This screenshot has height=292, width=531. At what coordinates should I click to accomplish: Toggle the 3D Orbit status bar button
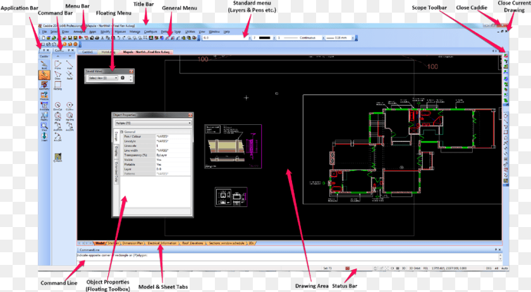[415, 268]
